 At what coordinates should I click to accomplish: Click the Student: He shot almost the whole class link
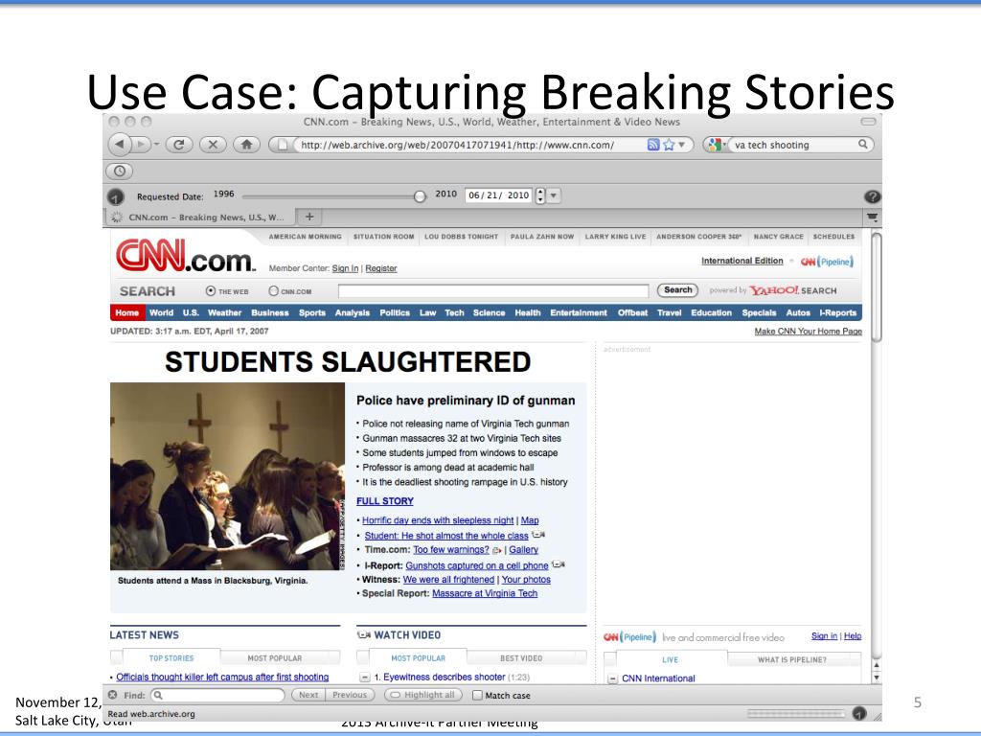coord(446,536)
